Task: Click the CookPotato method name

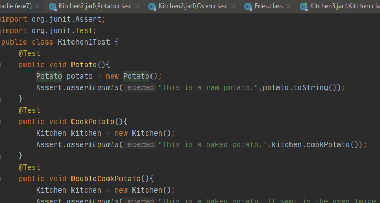Action: [x=93, y=122]
